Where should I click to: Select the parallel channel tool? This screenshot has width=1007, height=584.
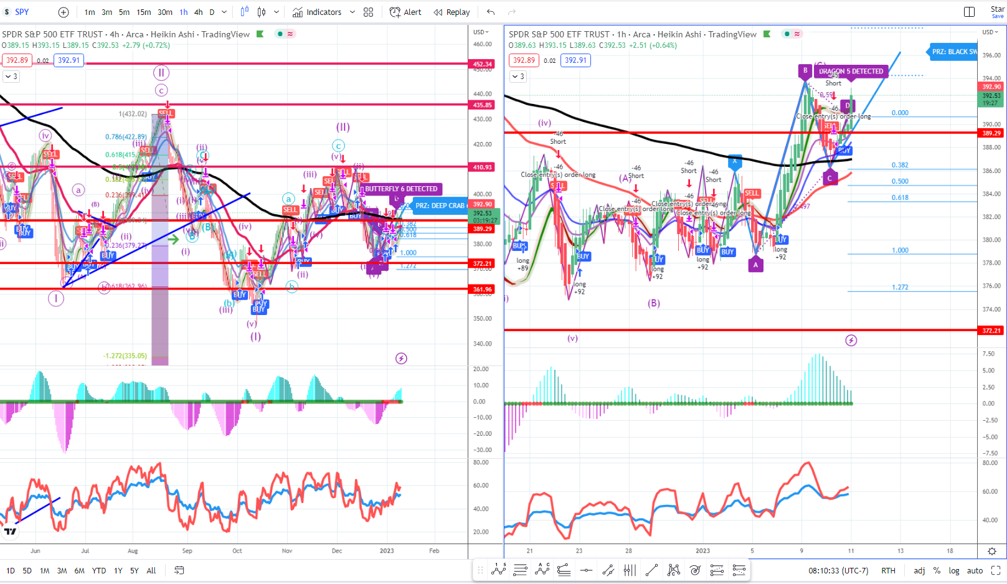pos(608,570)
